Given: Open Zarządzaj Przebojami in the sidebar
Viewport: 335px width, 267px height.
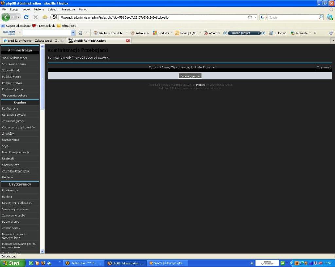Looking at the screenshot, I should coord(16,171).
